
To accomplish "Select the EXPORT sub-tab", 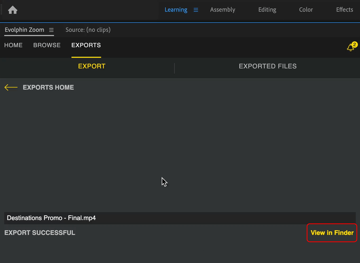I will (92, 66).
